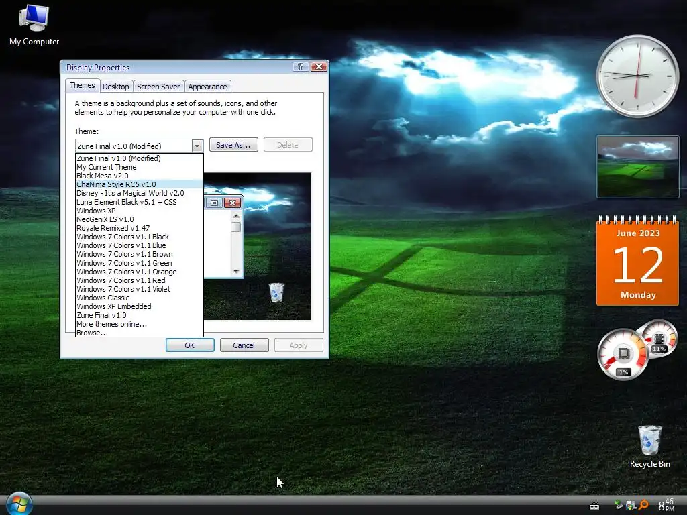Image resolution: width=687 pixels, height=515 pixels.
Task: Click the slideshow picture gadget
Action: tap(637, 167)
